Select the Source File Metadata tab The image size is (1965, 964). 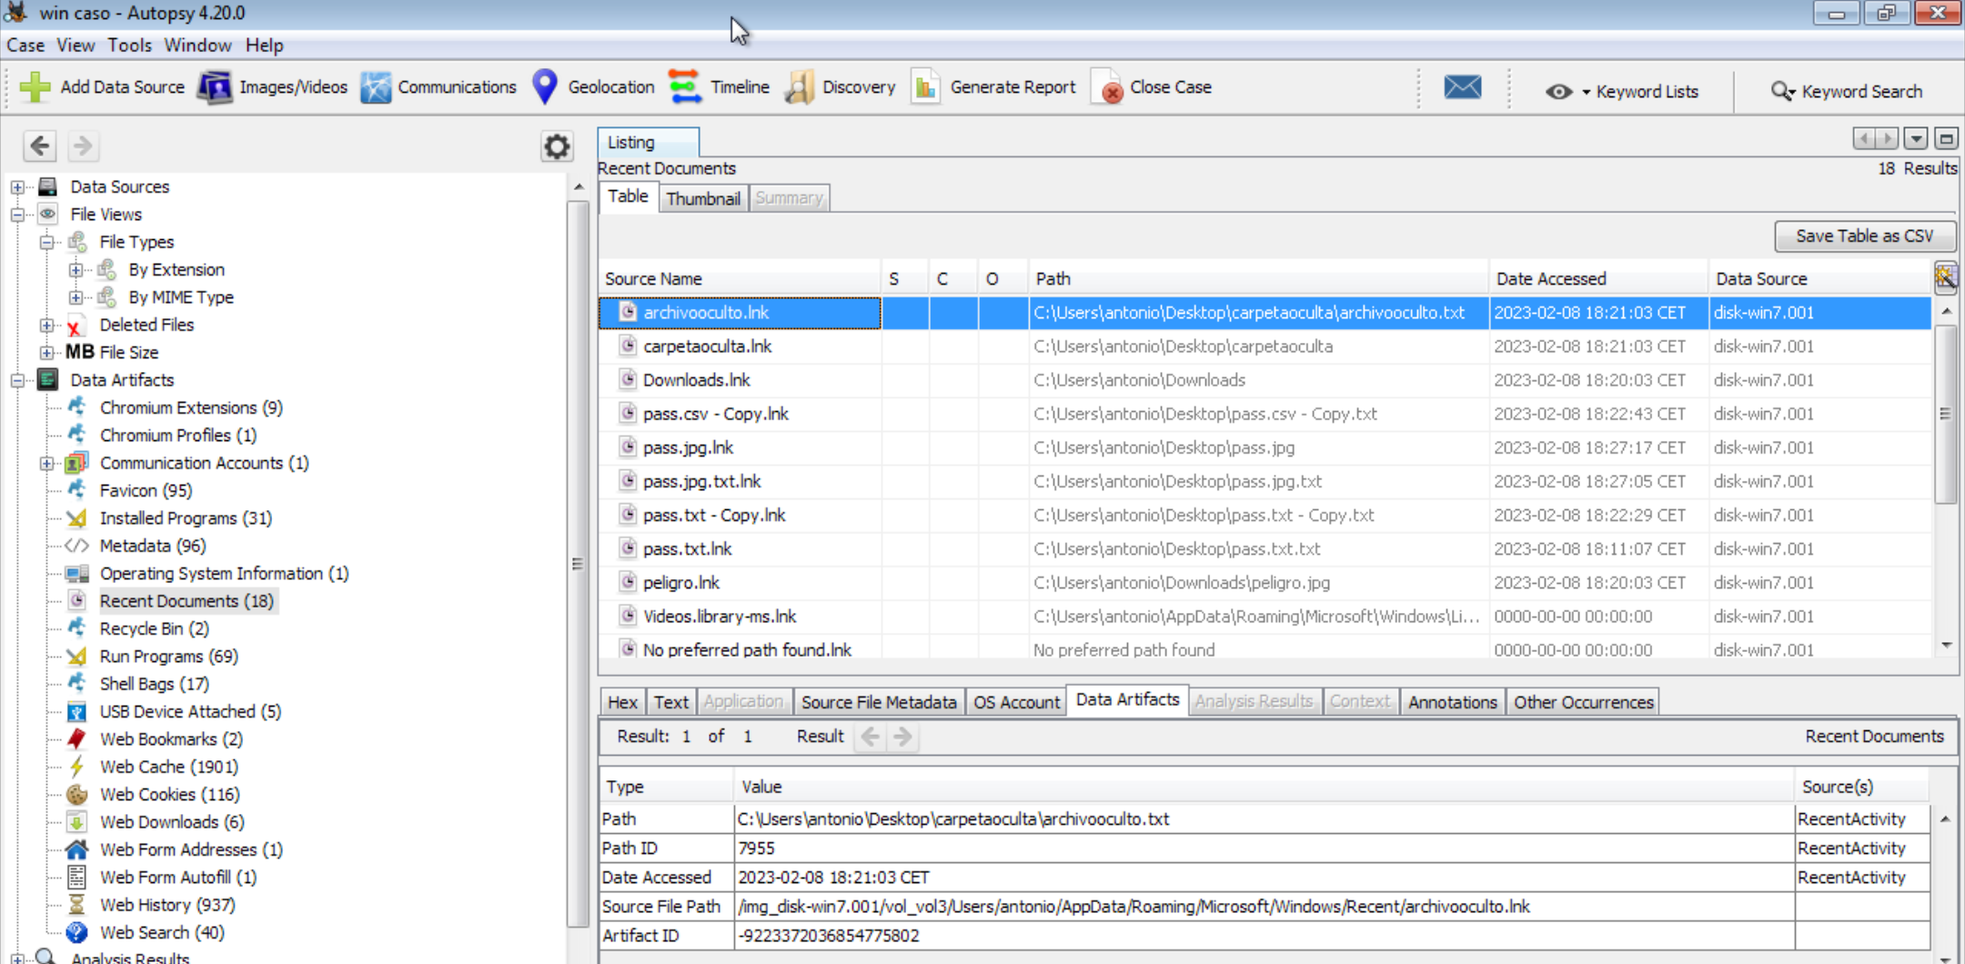[x=878, y=702]
